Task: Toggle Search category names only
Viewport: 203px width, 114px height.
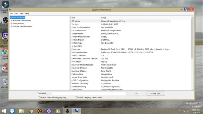Action: pyautogui.click(x=76, y=97)
